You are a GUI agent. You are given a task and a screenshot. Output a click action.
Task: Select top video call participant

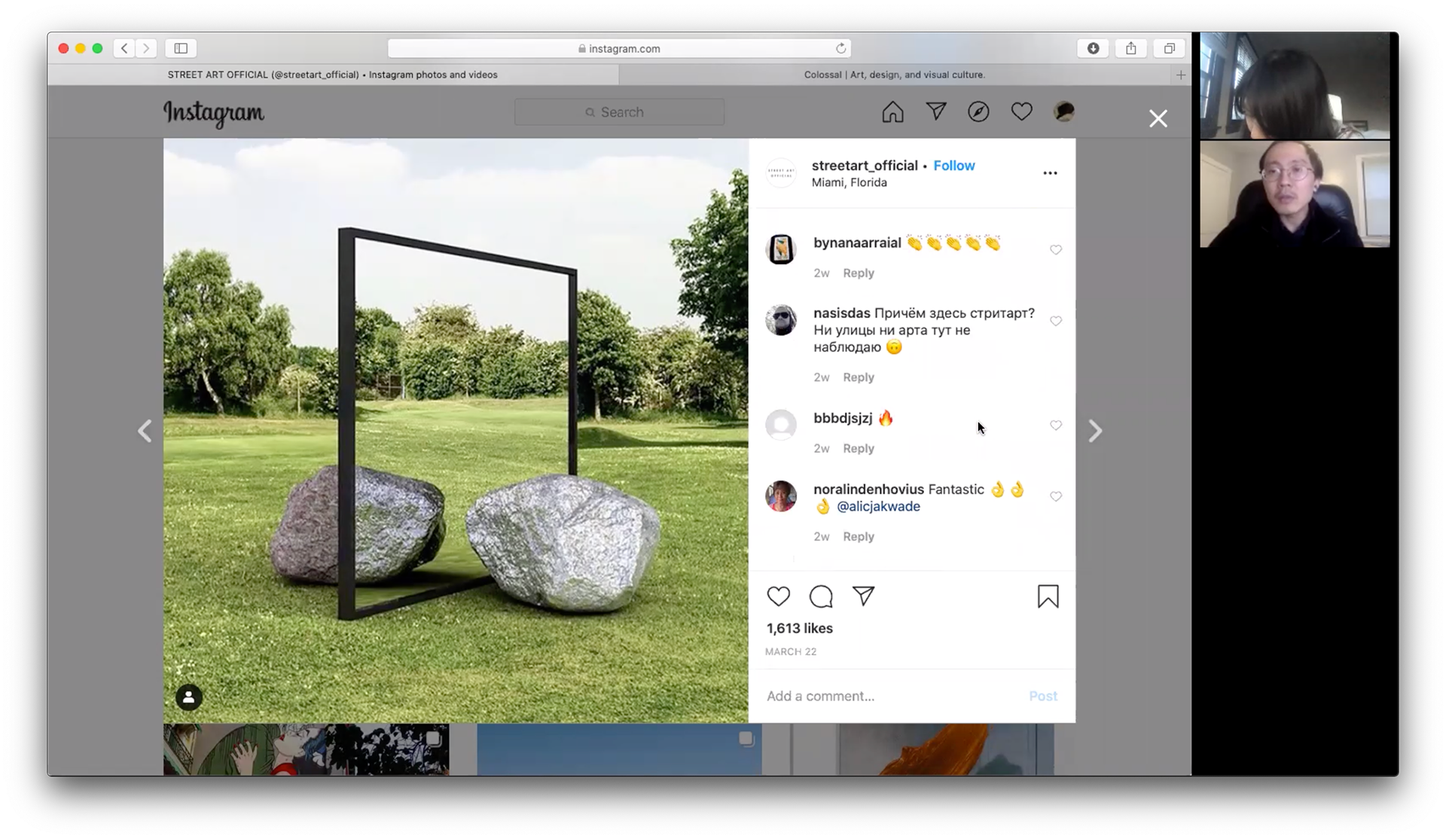1295,86
